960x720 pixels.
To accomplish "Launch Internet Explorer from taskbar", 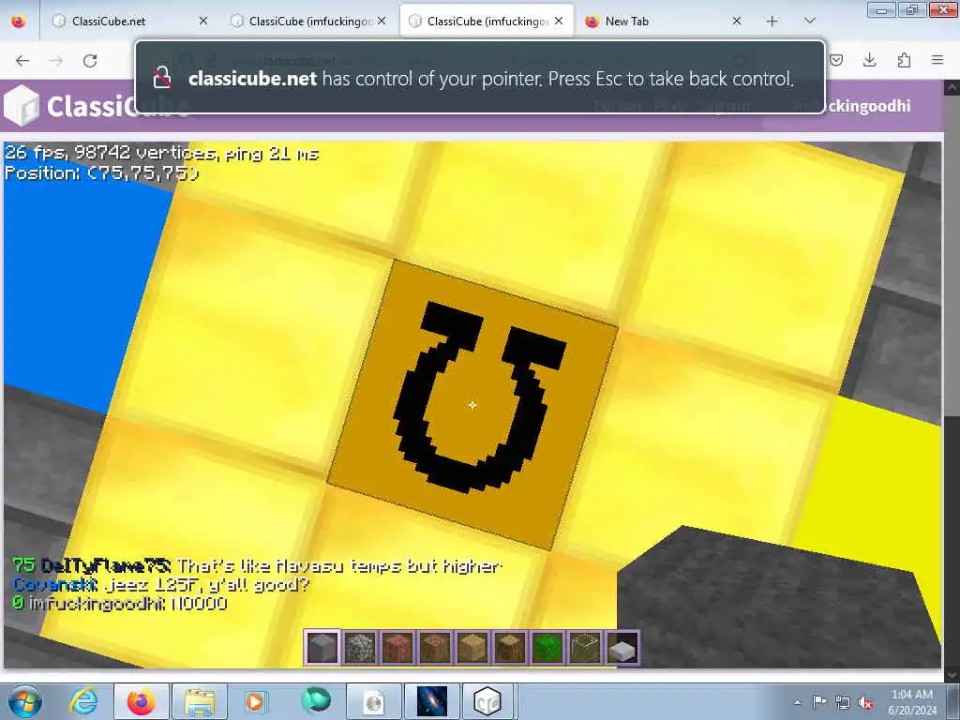I will pos(83,701).
